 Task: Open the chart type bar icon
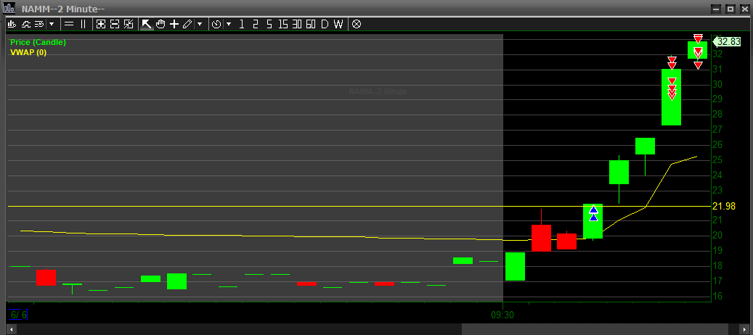click(12, 24)
